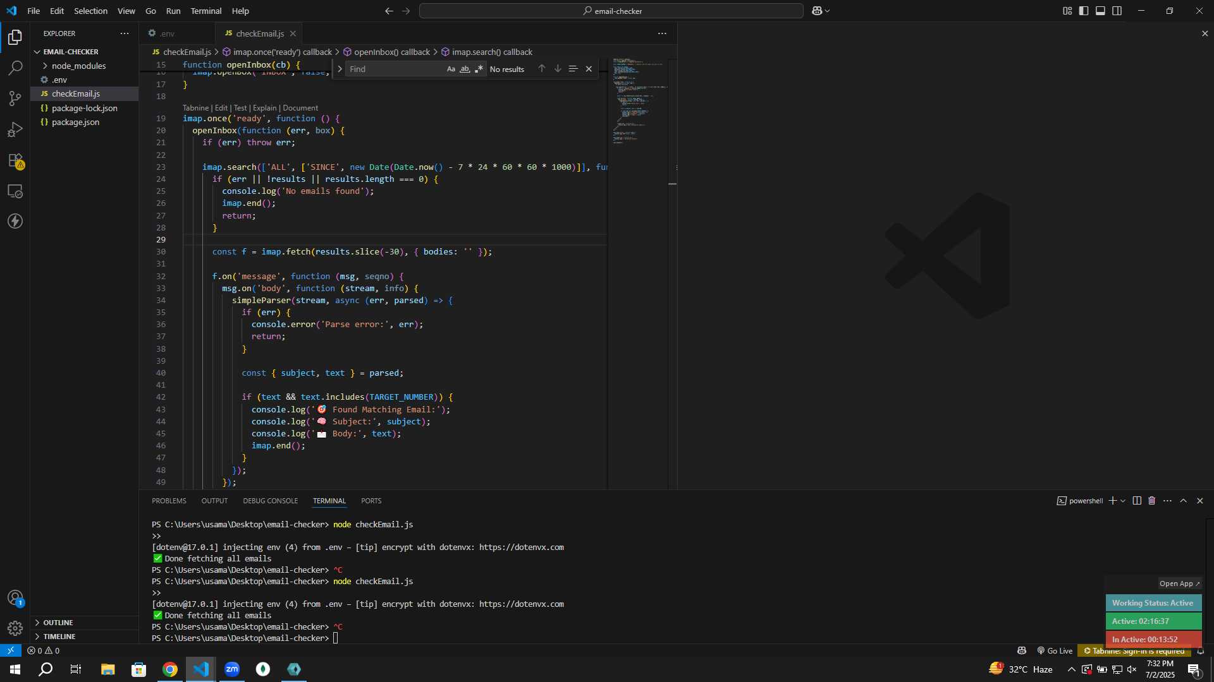Image resolution: width=1214 pixels, height=682 pixels.
Task: Focus the email-checker command center search
Action: pyautogui.click(x=611, y=11)
